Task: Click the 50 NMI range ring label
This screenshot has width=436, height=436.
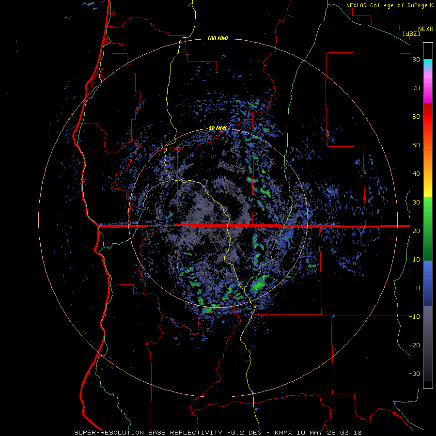Action: point(218,128)
